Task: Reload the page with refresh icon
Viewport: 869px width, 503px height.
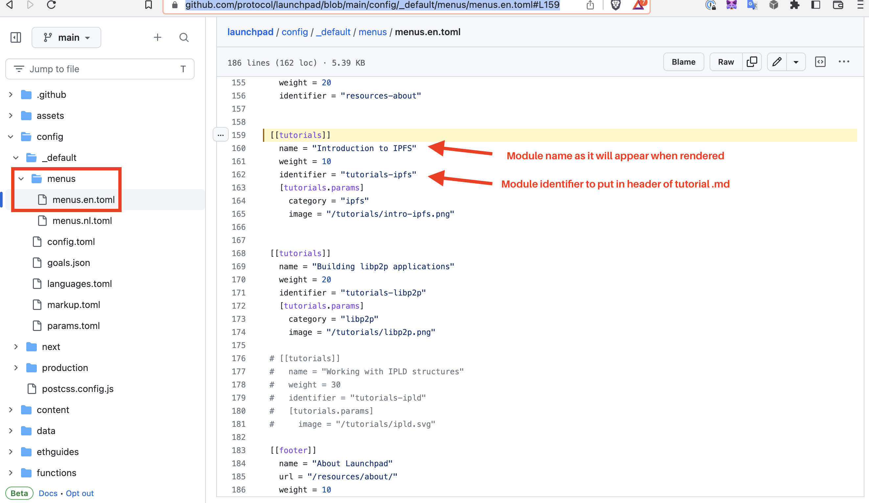Action: coord(51,5)
